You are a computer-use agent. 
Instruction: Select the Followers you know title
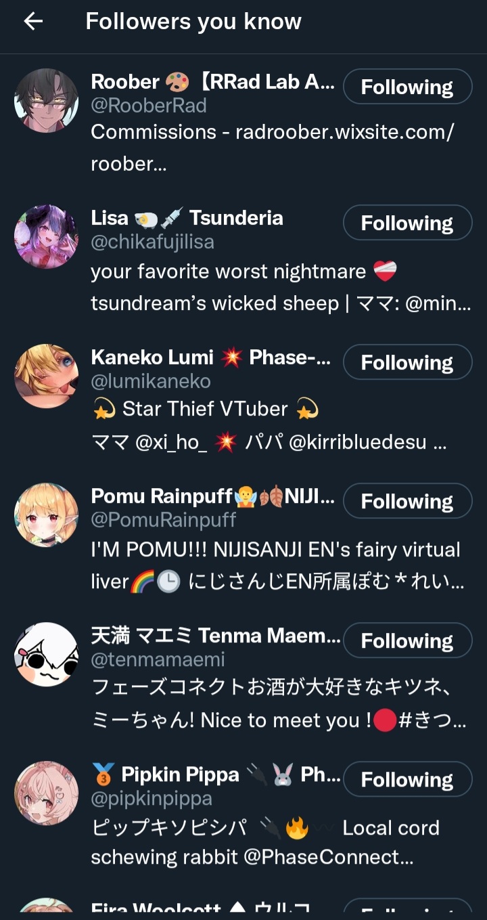193,22
